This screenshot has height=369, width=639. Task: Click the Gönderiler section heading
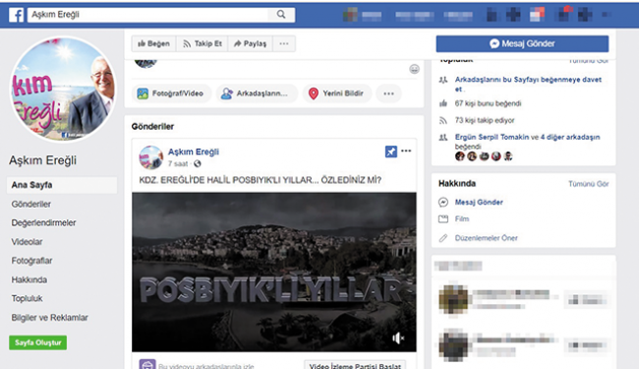click(x=152, y=126)
